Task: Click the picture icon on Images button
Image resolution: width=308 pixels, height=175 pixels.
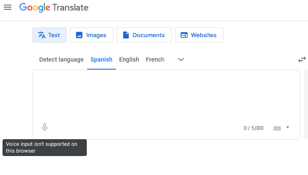Action: 79,35
